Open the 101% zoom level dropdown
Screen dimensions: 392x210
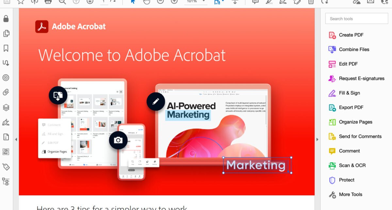coord(196,1)
